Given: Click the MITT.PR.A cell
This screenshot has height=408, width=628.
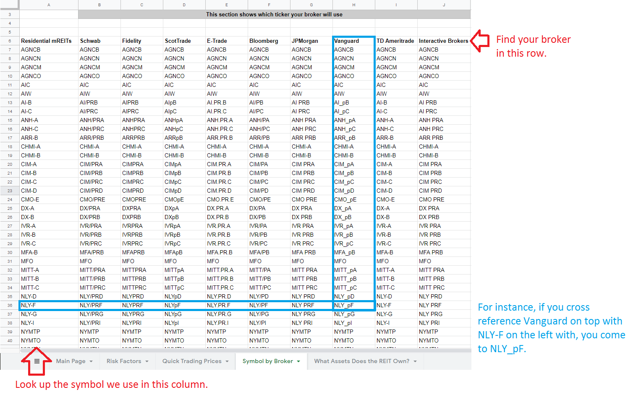Looking at the screenshot, I should [x=227, y=270].
